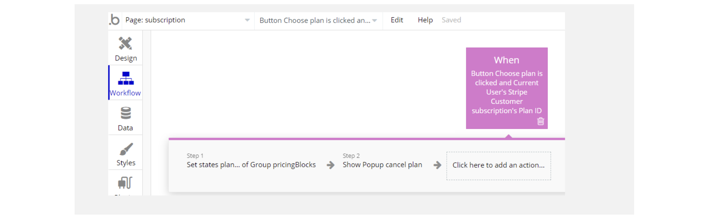This screenshot has width=711, height=220.
Task: Click the Saved status text
Action: [x=451, y=20]
